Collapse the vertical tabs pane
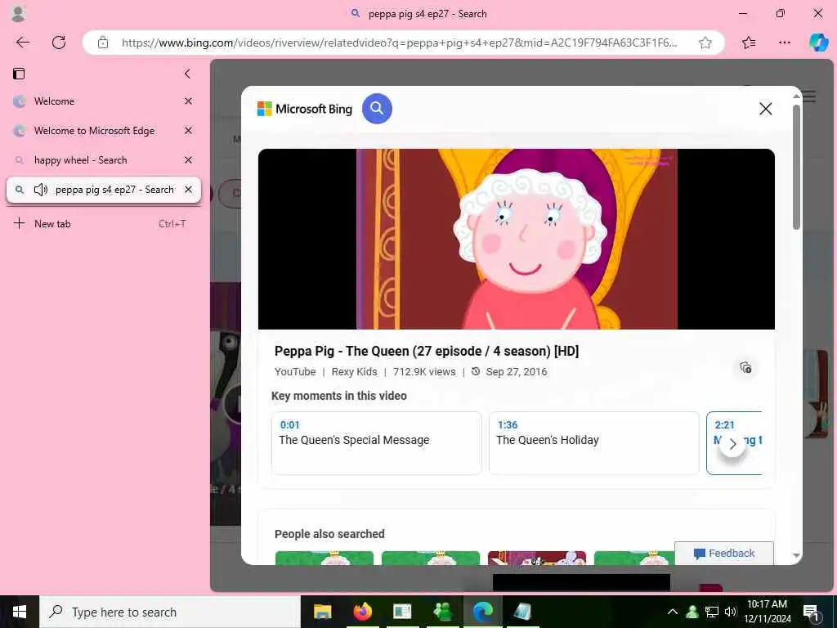 187,74
